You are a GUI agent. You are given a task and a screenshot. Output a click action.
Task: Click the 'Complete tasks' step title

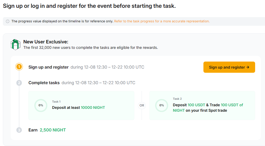tap(44, 83)
